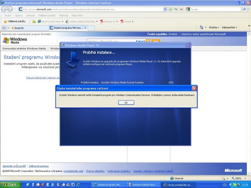Close the Chyba instalačního programu zařízení dialog
Screen dimensions: 251x188
194,88
